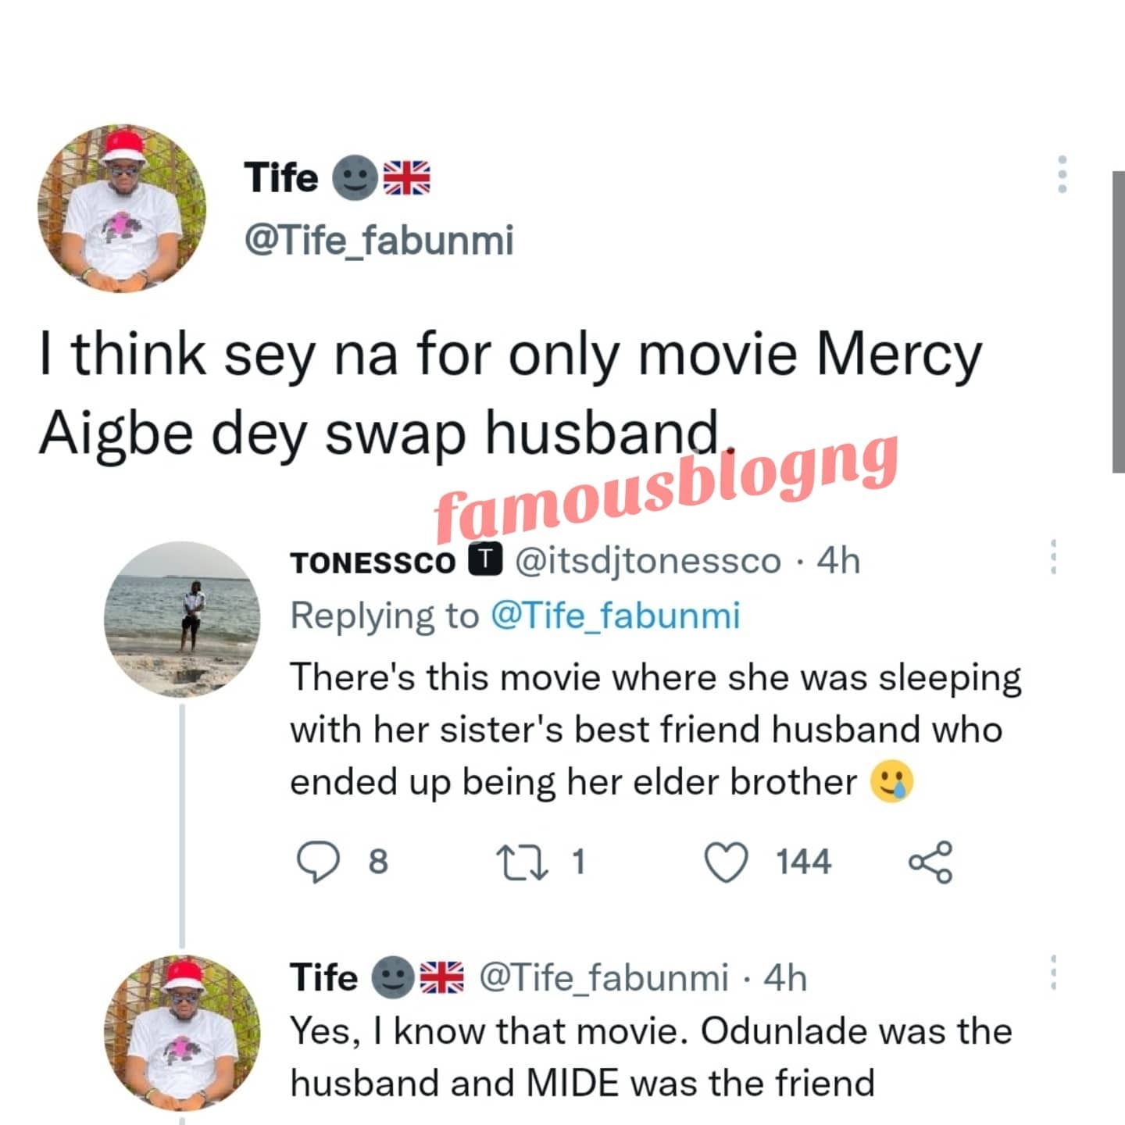Image resolution: width=1125 pixels, height=1125 pixels.
Task: Click the 4h timestamp on TONESSCO reply
Action: pos(837,561)
